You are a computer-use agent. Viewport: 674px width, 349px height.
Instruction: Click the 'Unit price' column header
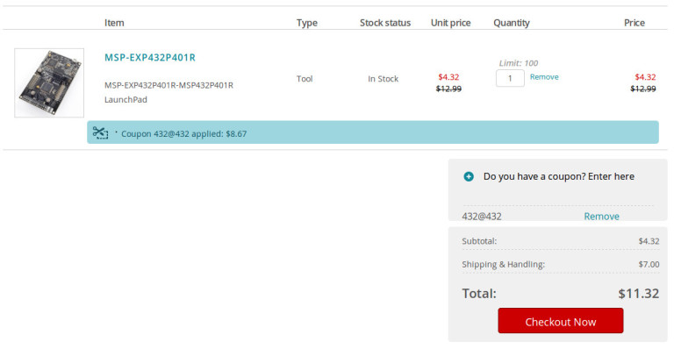click(x=450, y=23)
